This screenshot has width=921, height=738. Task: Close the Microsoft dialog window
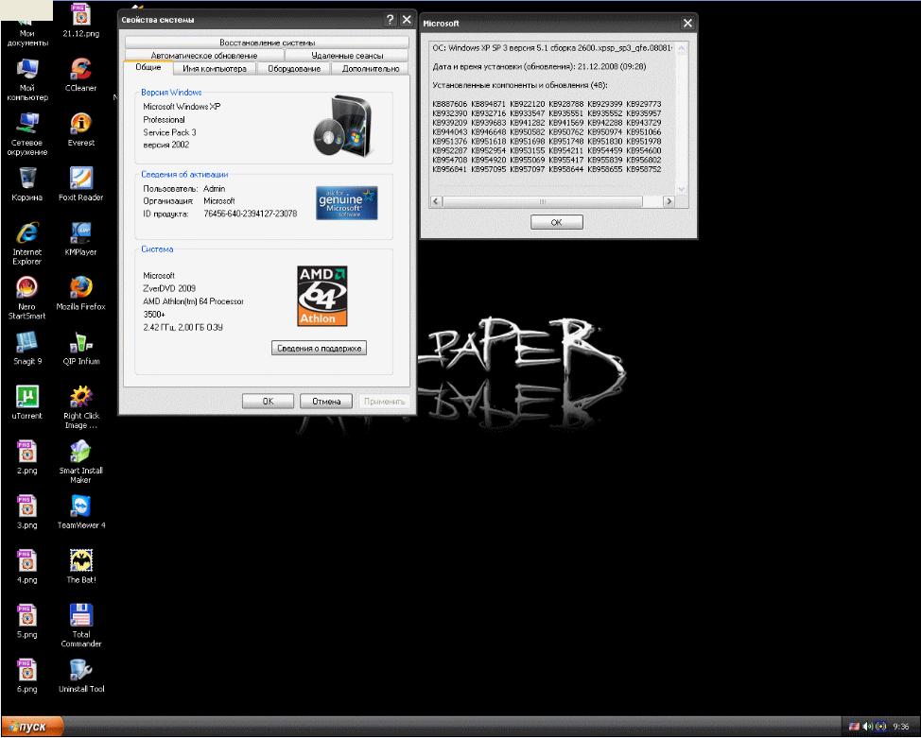pyautogui.click(x=687, y=23)
